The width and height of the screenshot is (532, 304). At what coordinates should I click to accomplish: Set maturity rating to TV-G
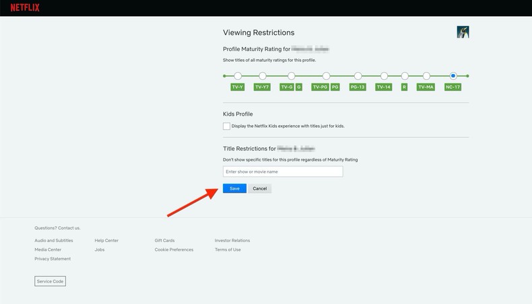291,76
